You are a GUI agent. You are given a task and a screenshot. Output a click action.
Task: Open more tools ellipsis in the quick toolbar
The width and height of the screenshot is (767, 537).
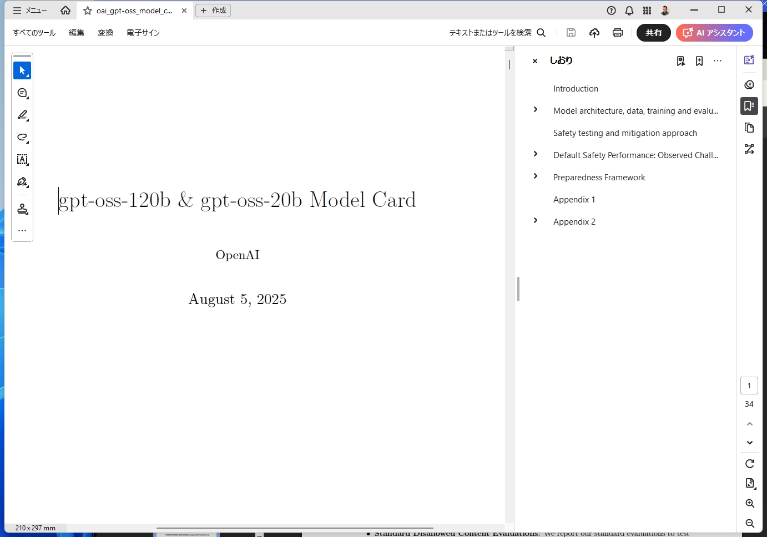(22, 230)
